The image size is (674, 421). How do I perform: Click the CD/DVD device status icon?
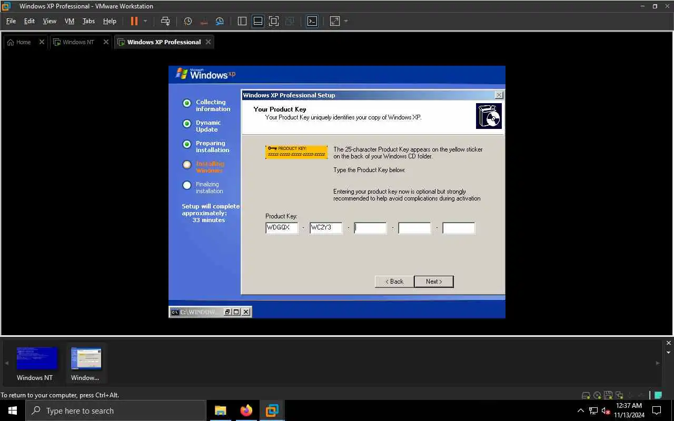pyautogui.click(x=597, y=395)
